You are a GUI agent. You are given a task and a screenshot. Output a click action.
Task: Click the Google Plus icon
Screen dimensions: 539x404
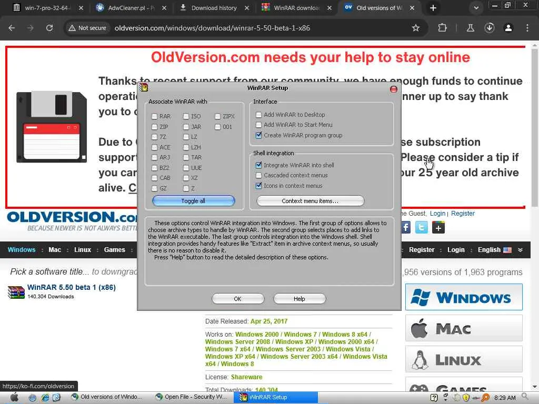[x=438, y=227]
